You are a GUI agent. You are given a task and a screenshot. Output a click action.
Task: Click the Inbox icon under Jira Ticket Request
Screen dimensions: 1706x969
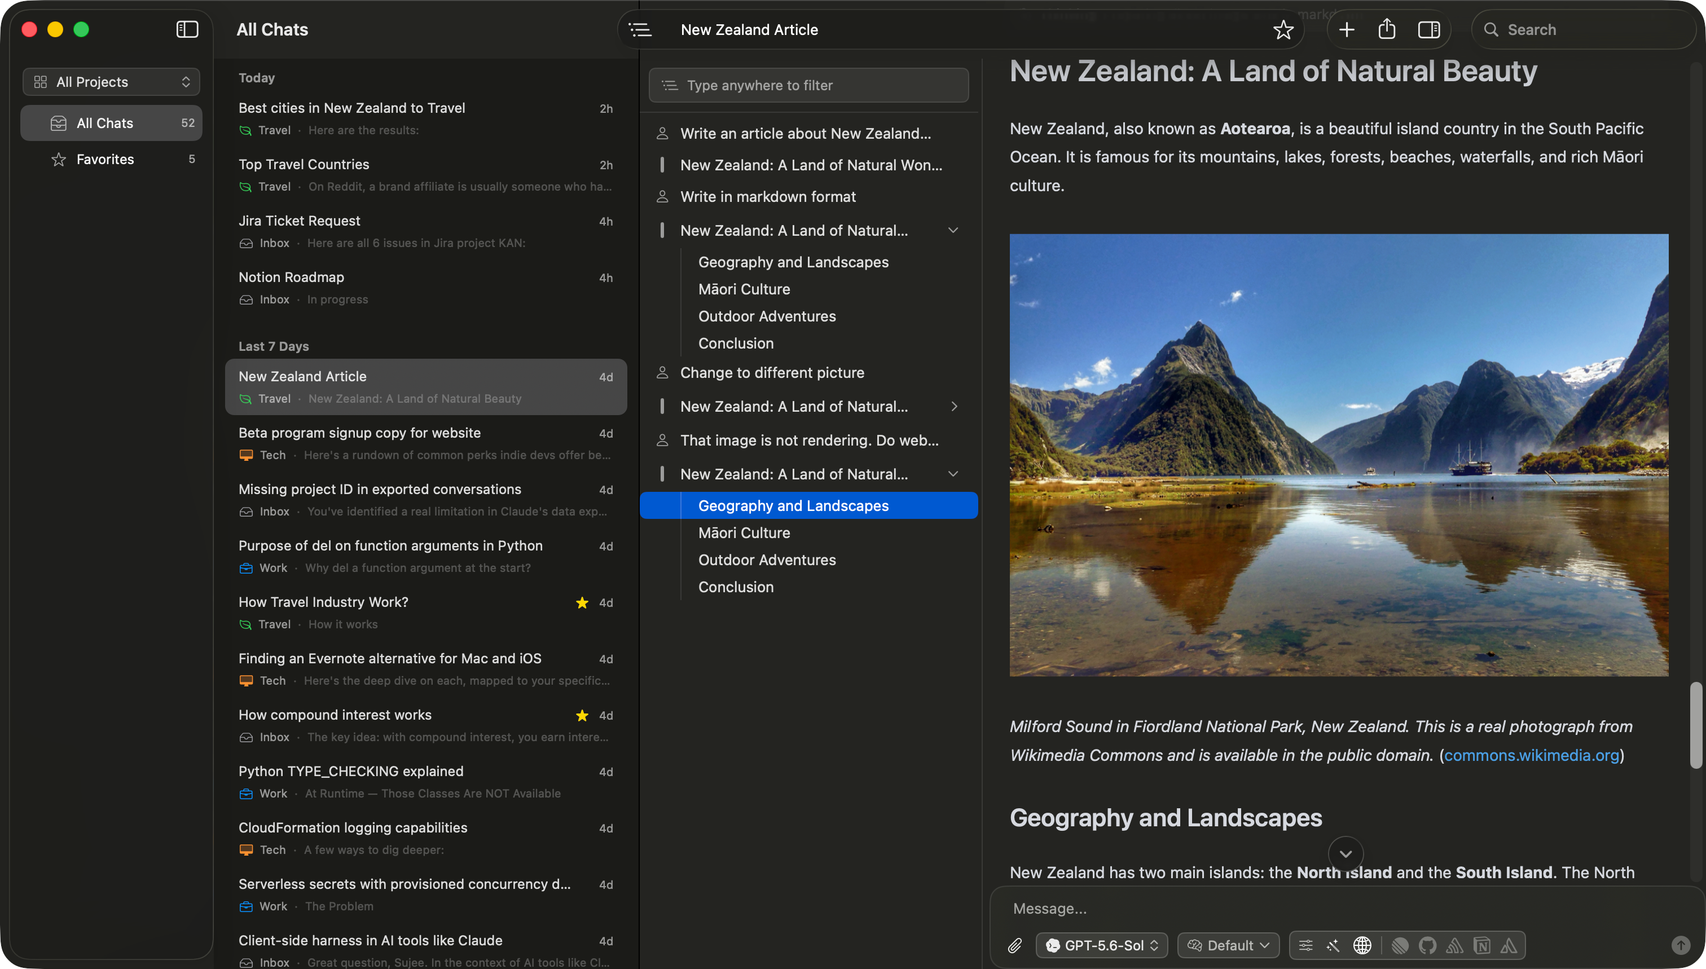pyautogui.click(x=247, y=244)
